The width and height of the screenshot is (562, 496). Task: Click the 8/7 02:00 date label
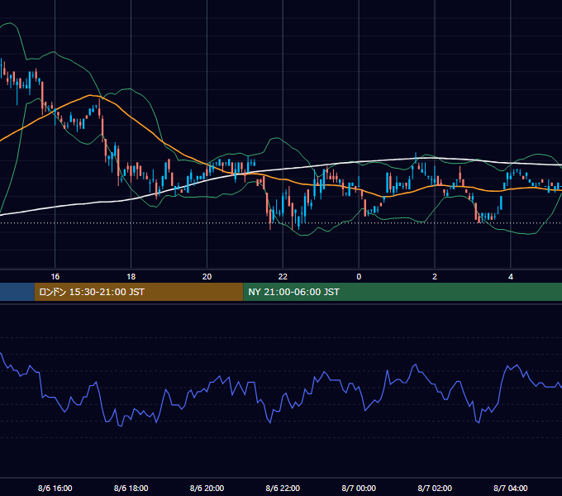435,488
